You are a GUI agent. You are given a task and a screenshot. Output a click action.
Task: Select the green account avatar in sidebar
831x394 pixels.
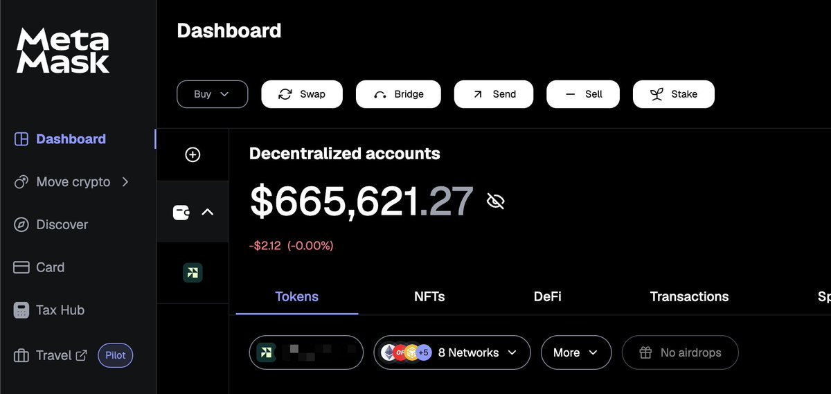click(193, 273)
